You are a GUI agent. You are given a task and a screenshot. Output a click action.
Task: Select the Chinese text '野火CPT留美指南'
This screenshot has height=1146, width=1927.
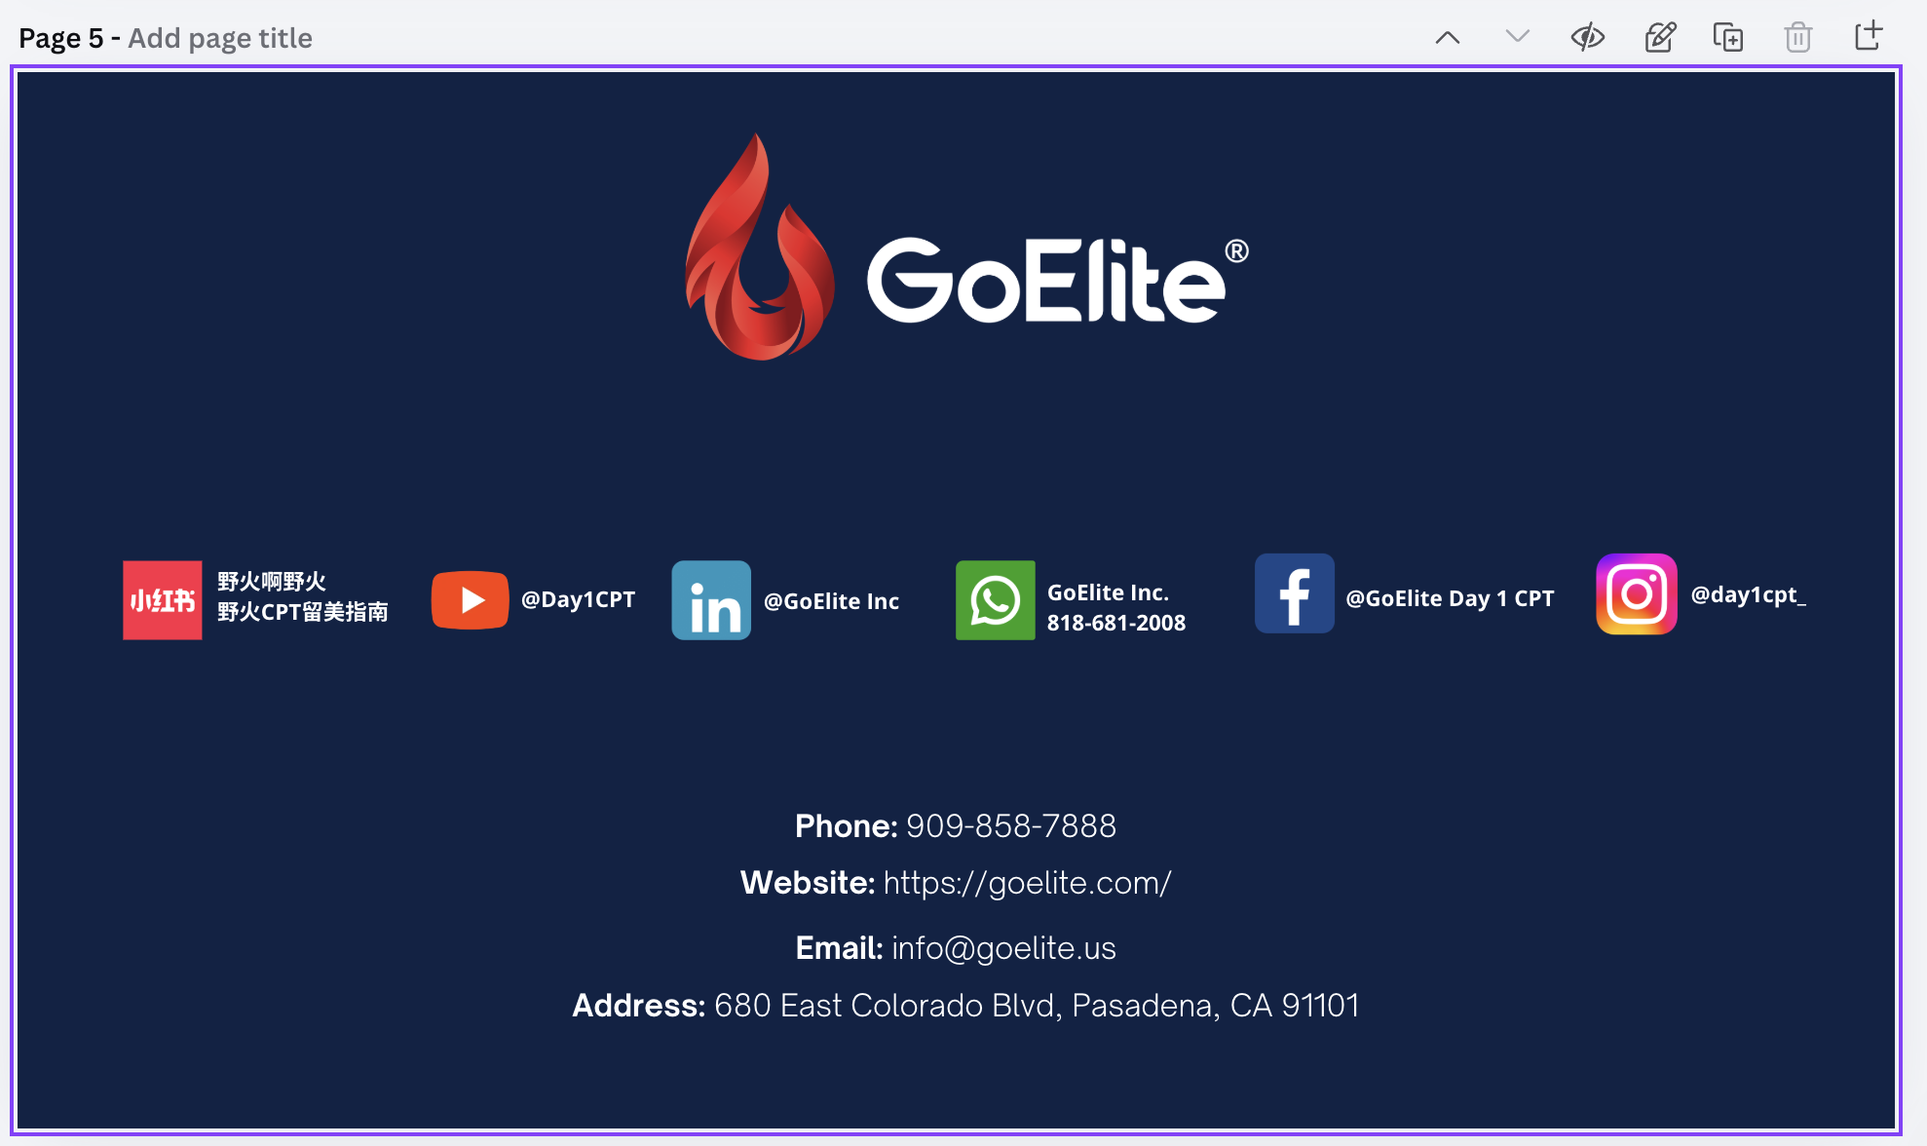[x=303, y=612]
